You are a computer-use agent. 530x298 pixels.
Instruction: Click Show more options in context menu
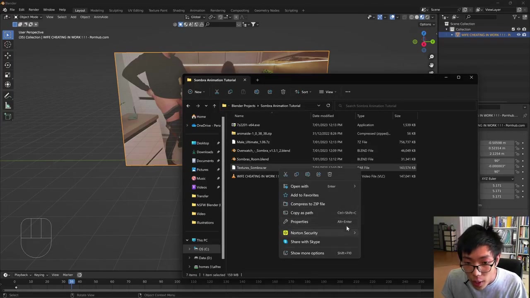click(307, 253)
